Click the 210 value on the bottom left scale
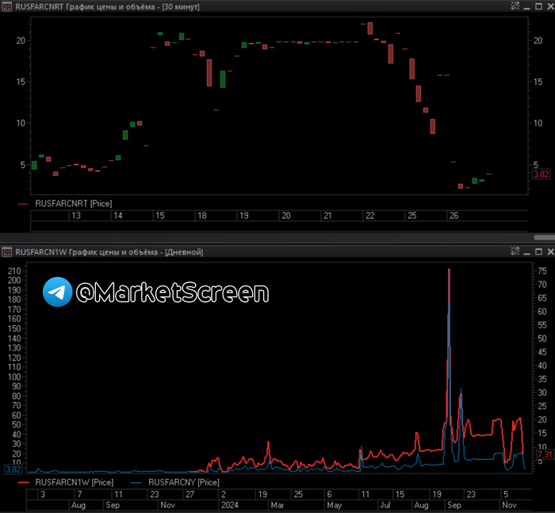Image resolution: width=555 pixels, height=513 pixels. [14, 271]
